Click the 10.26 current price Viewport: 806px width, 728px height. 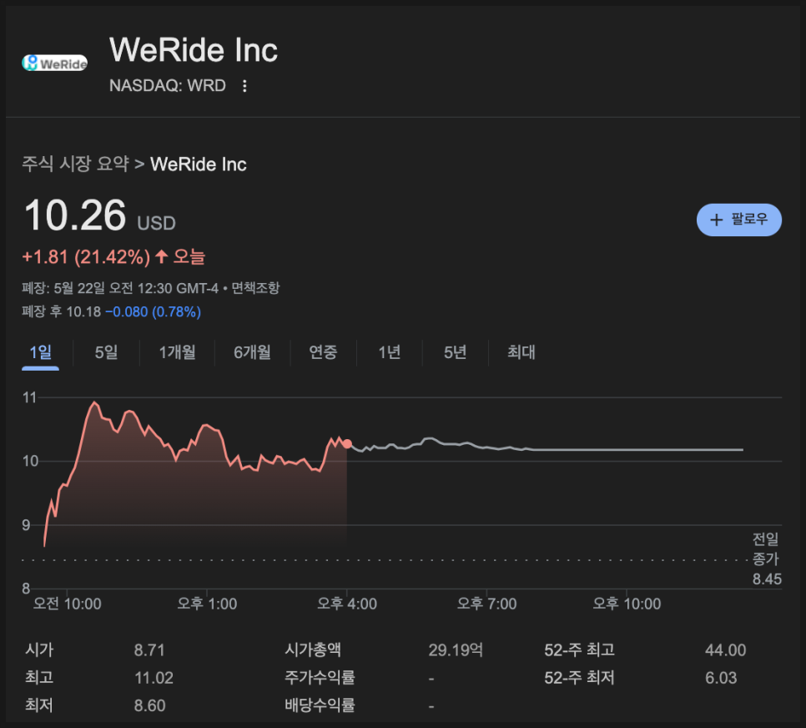coord(75,215)
